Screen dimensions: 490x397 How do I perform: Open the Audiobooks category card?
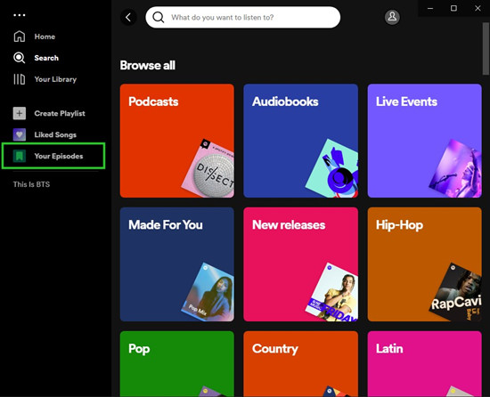point(300,141)
